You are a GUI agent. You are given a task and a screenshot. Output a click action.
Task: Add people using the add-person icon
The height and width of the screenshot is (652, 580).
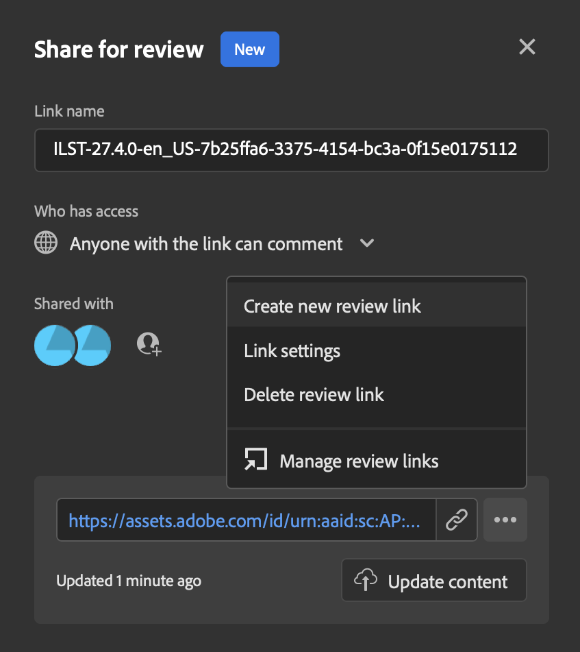148,345
